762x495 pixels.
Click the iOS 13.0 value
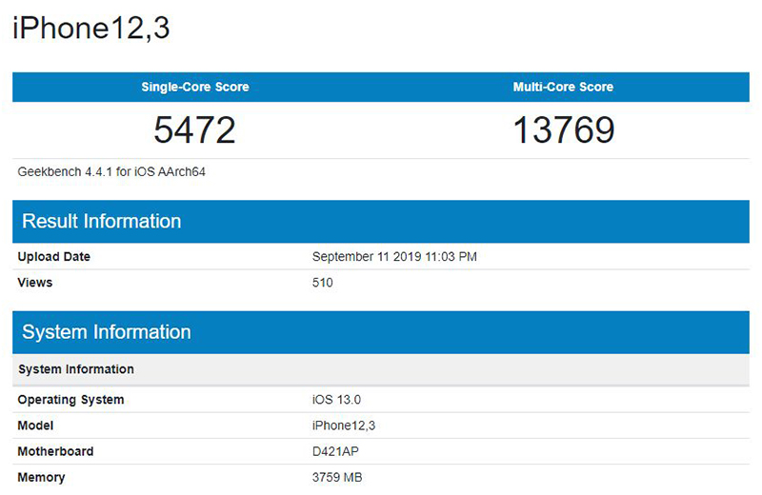pos(338,400)
